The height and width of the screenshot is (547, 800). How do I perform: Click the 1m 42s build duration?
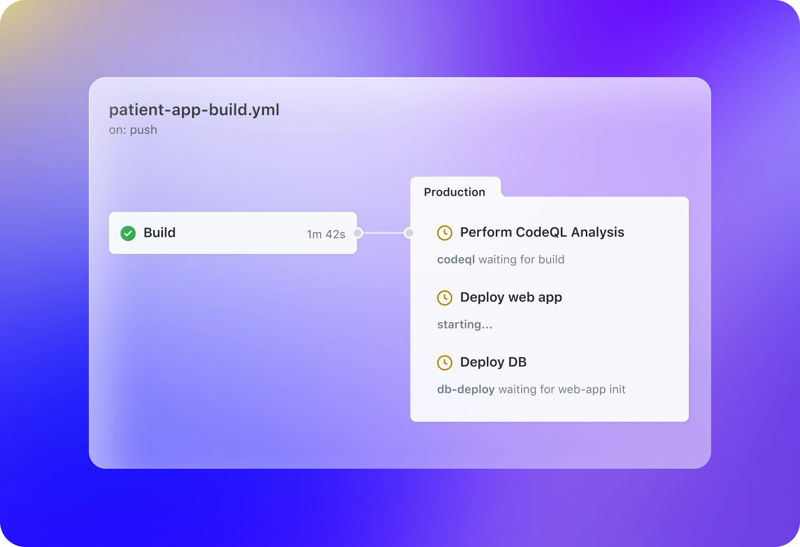326,234
